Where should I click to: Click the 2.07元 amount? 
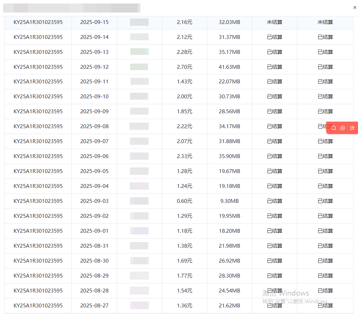pyautogui.click(x=184, y=141)
